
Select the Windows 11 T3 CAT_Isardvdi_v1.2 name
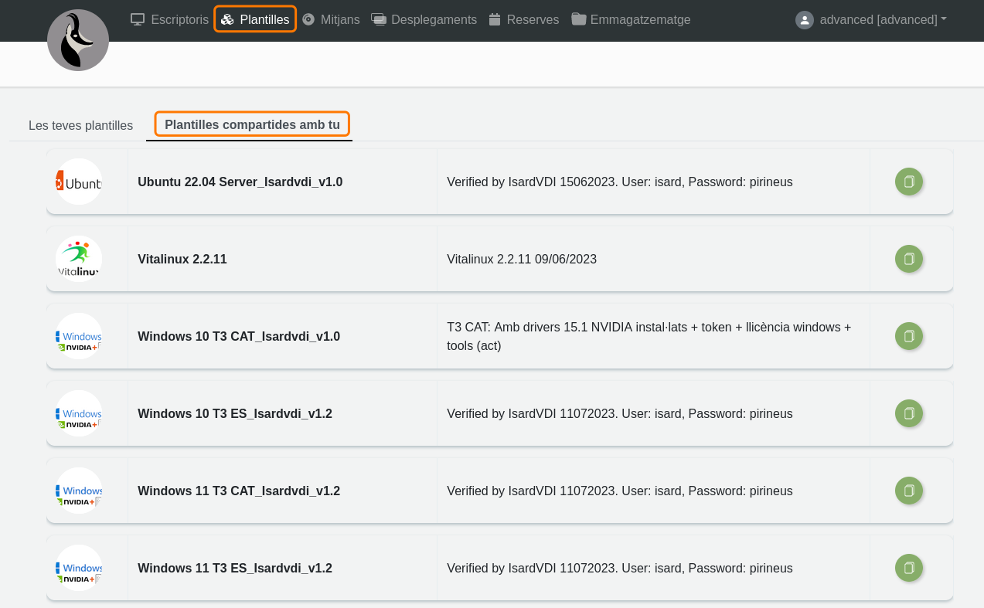pos(239,491)
